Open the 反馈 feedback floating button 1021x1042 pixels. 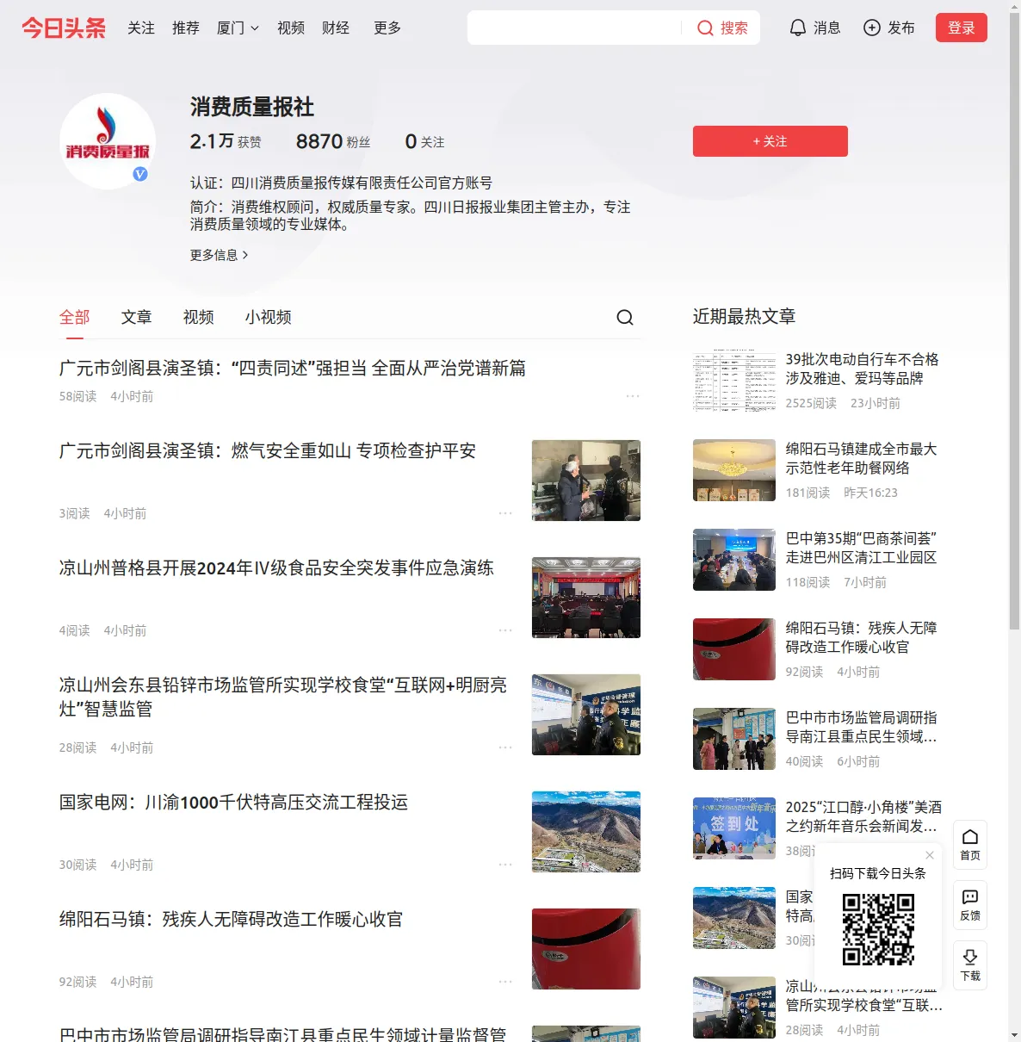click(x=970, y=905)
